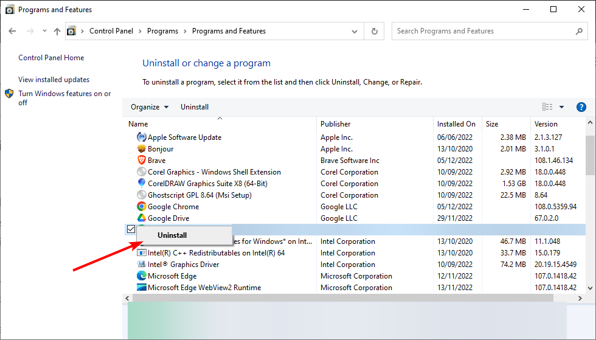Click the scroll right arrow of list
Screen dimensions: 596x340
(x=580, y=298)
